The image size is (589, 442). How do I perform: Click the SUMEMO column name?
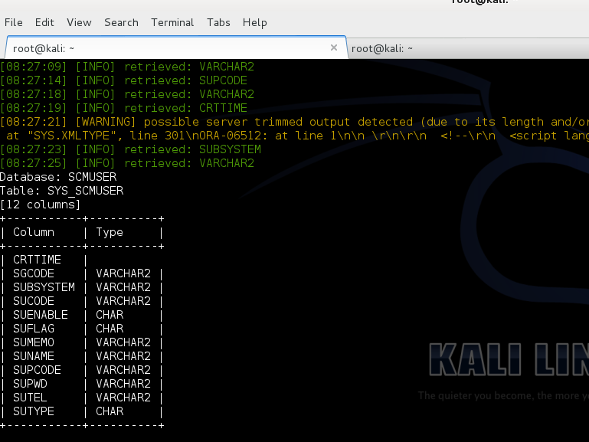click(34, 342)
